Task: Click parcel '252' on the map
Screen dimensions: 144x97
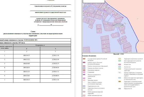Action: pyautogui.click(x=86, y=50)
